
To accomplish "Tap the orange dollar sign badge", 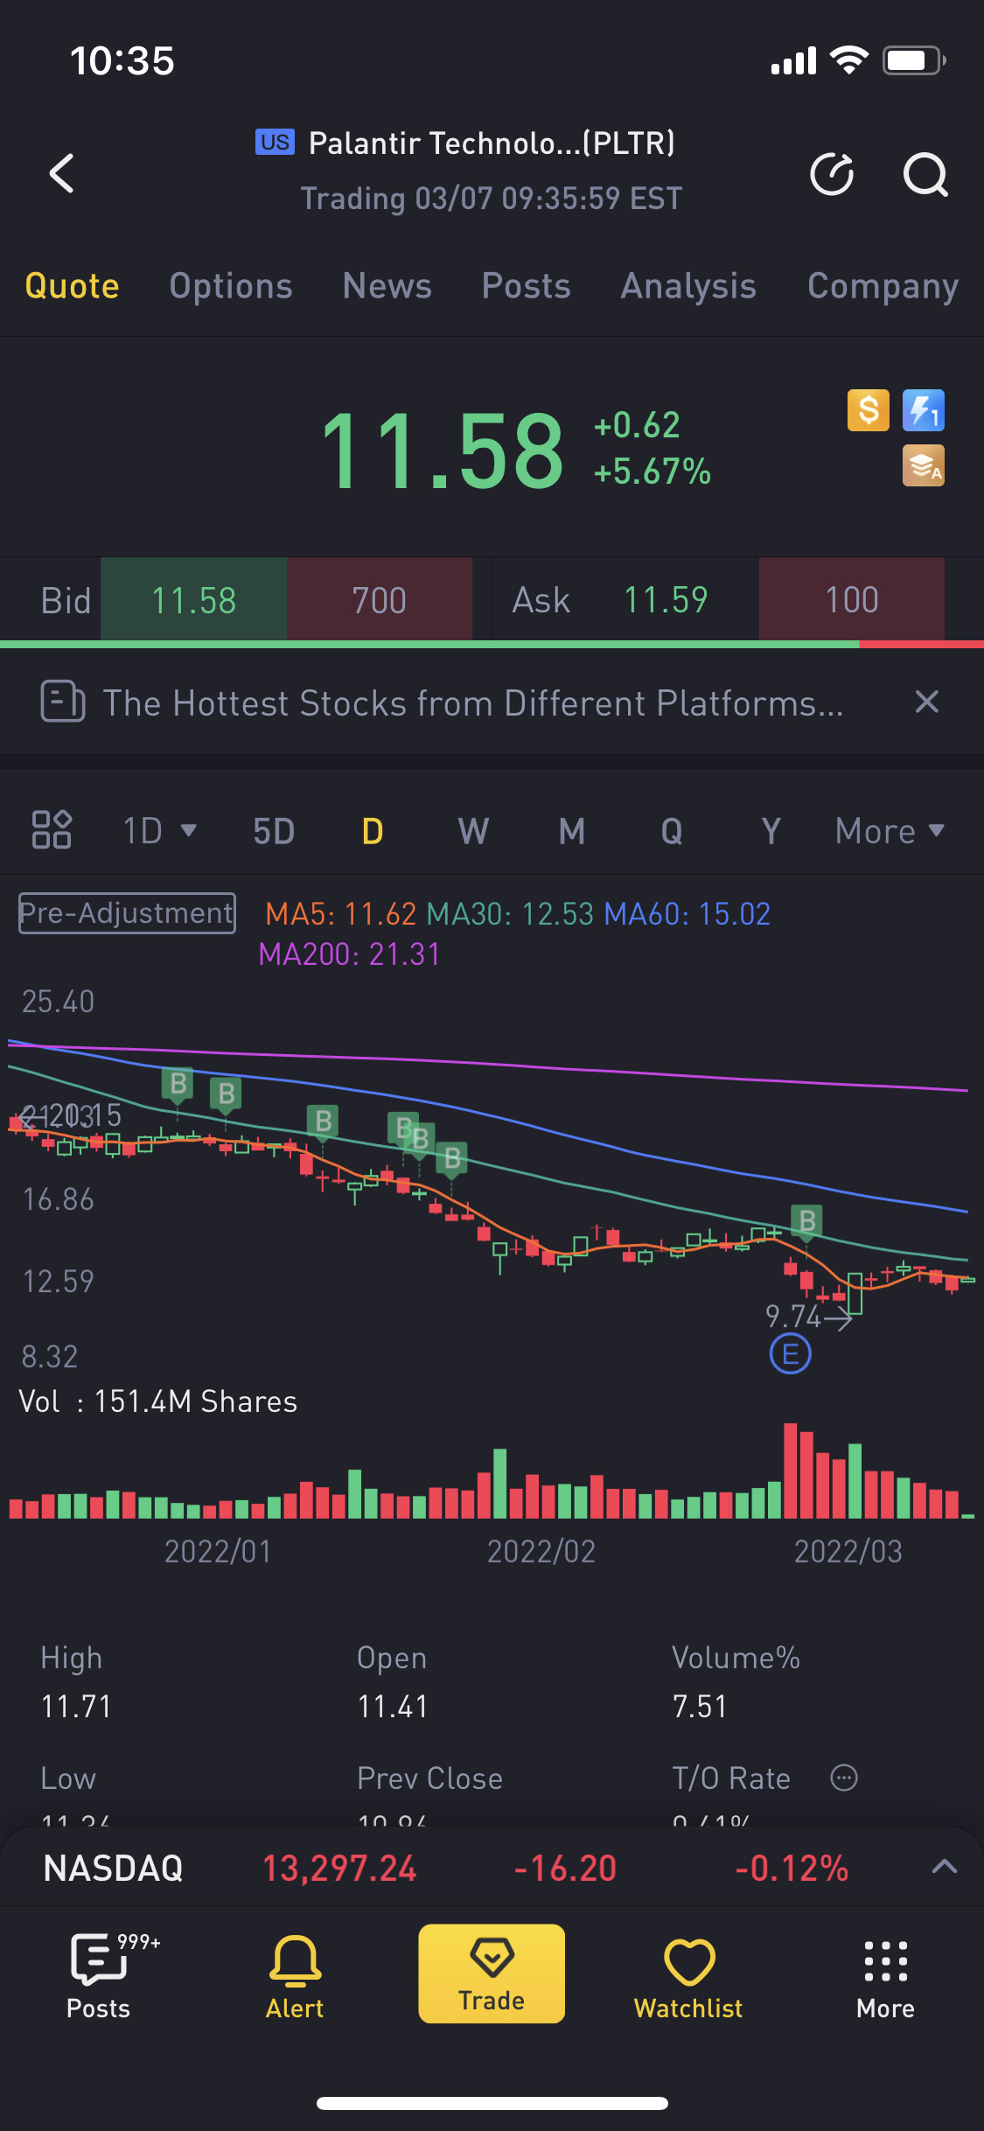I will click(x=868, y=410).
